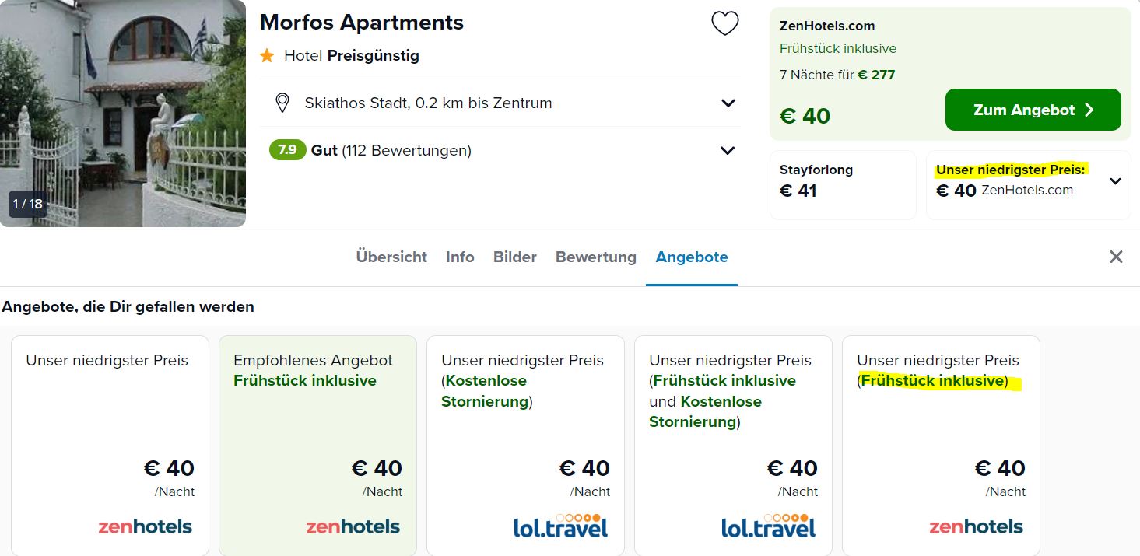Select the Bewertung tab
This screenshot has width=1140, height=556.
tap(596, 257)
